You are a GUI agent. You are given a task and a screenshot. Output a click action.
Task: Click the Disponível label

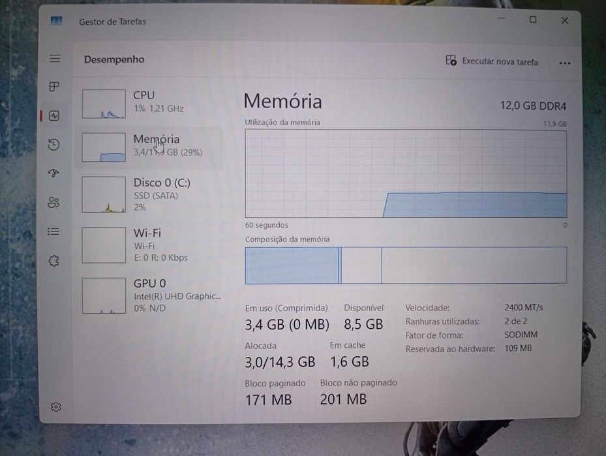coord(364,308)
